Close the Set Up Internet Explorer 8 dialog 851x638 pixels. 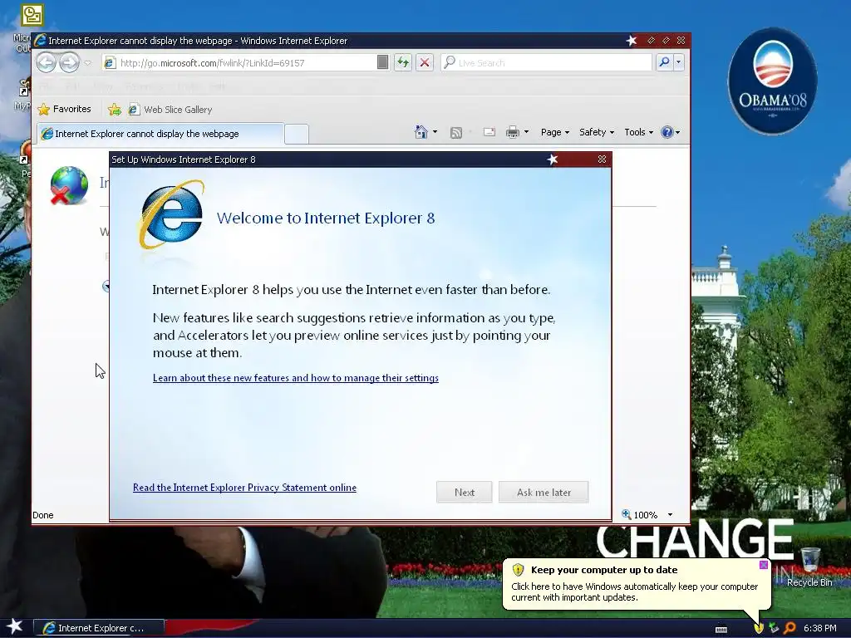(602, 159)
